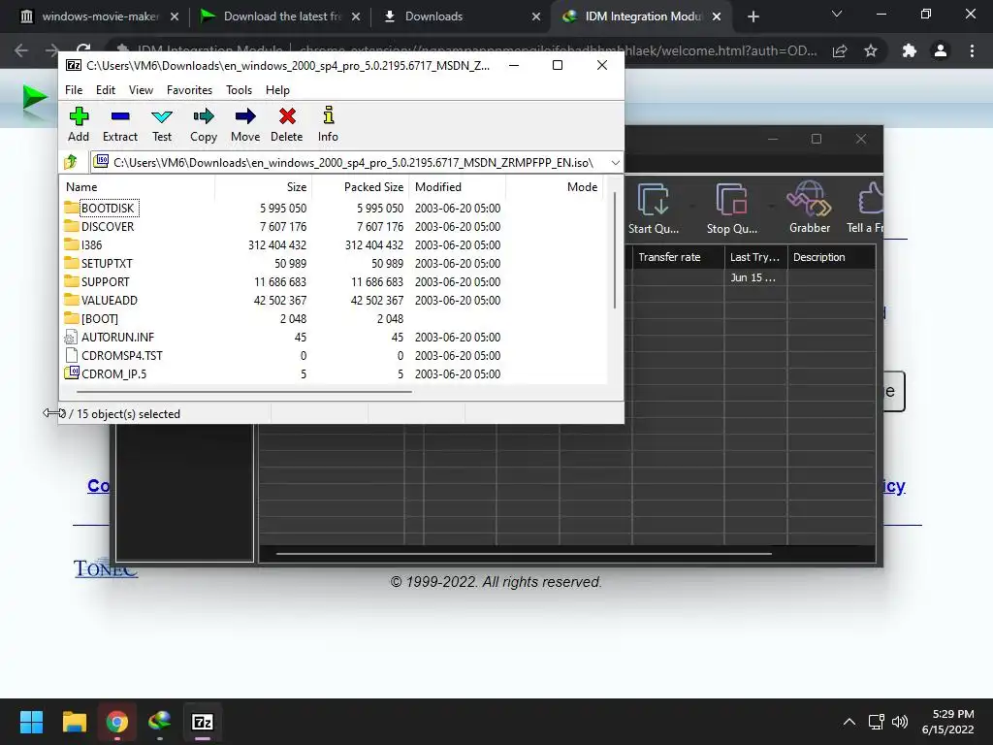Select the SUPPORT folder
993x745 pixels.
coord(105,282)
